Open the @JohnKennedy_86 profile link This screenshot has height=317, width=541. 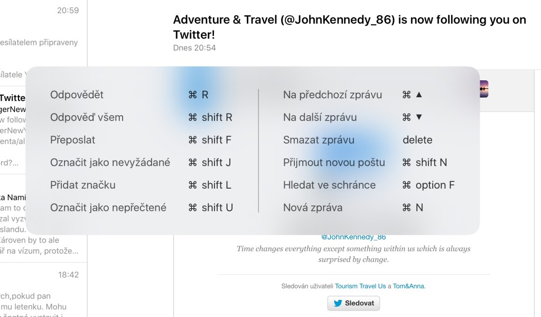(x=353, y=237)
